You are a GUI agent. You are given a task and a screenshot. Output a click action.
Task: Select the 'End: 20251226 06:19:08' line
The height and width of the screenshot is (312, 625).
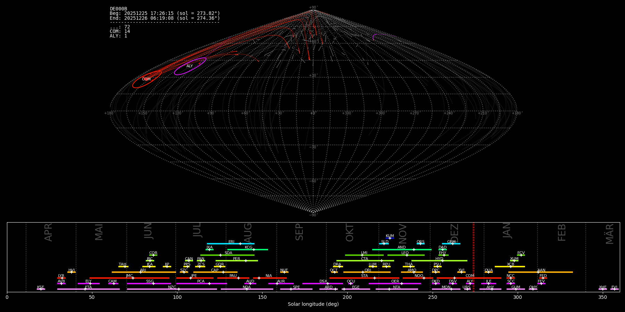[x=165, y=18]
